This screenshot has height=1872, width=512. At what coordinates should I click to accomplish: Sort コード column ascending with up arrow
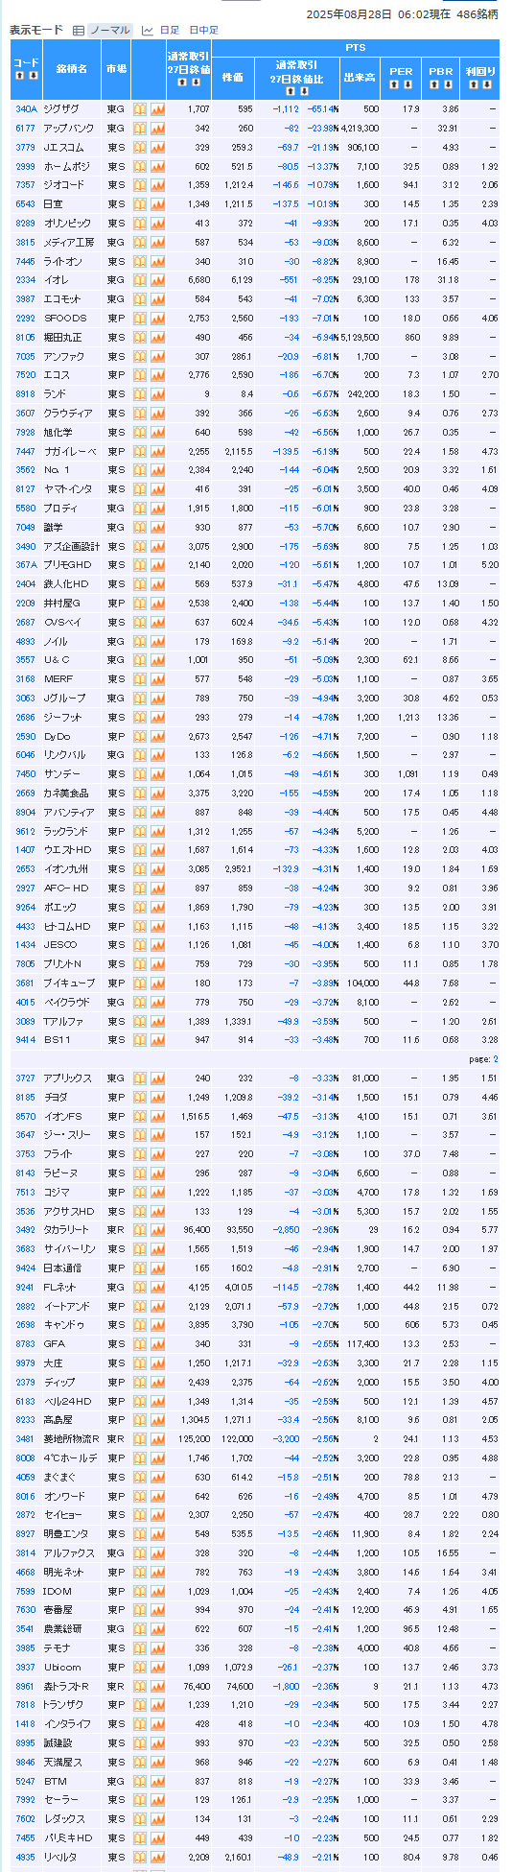(20, 76)
